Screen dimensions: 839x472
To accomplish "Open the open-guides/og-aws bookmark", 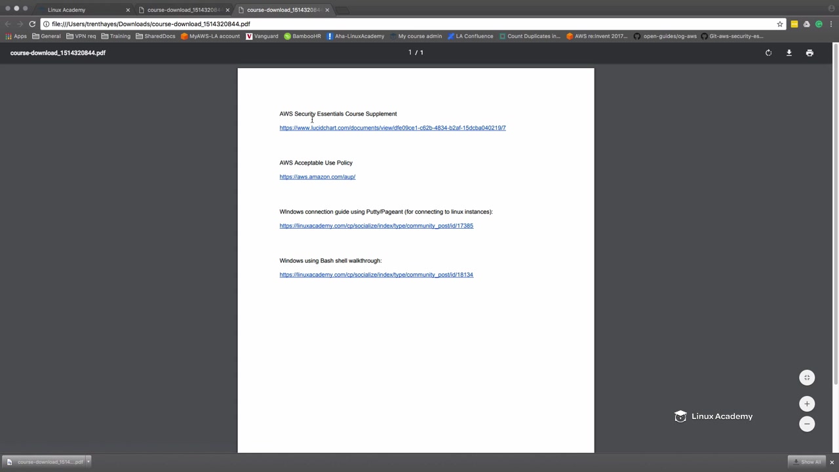I will coord(665,36).
